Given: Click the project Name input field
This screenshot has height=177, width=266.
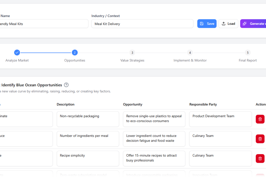Looking at the screenshot, I should tap(43, 24).
